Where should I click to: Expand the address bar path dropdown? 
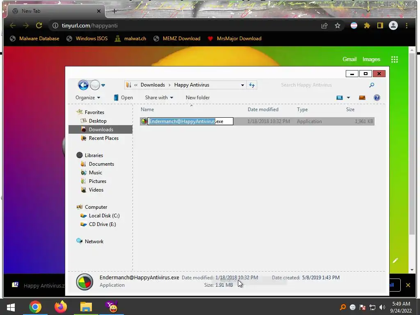pyautogui.click(x=242, y=85)
